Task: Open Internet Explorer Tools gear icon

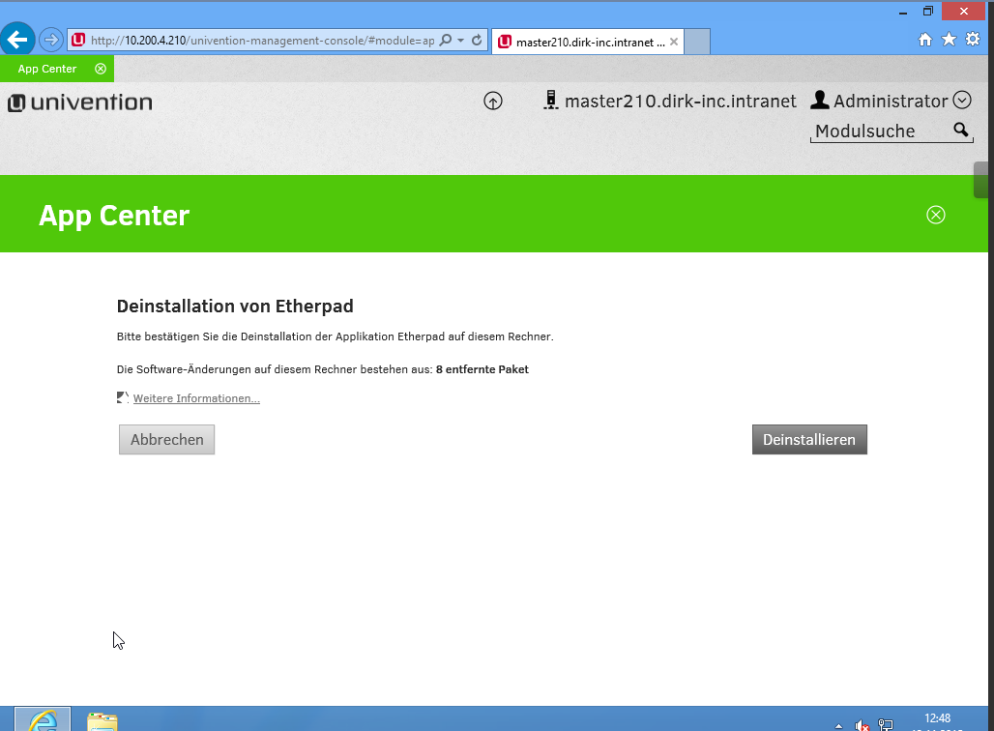Action: [x=973, y=40]
